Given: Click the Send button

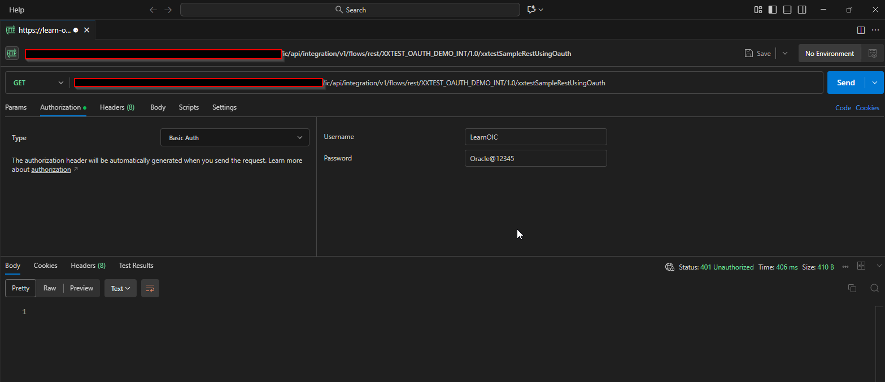Looking at the screenshot, I should tap(845, 83).
